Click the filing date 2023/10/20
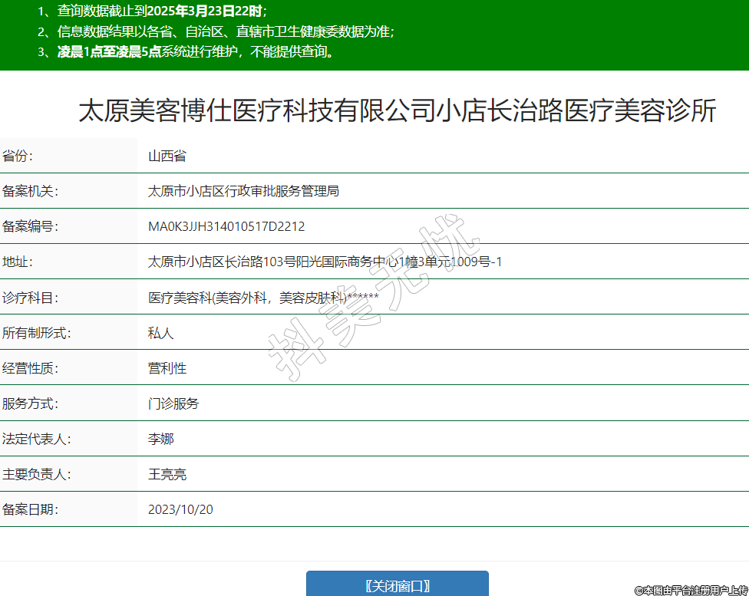Image resolution: width=749 pixels, height=596 pixels. (x=180, y=509)
